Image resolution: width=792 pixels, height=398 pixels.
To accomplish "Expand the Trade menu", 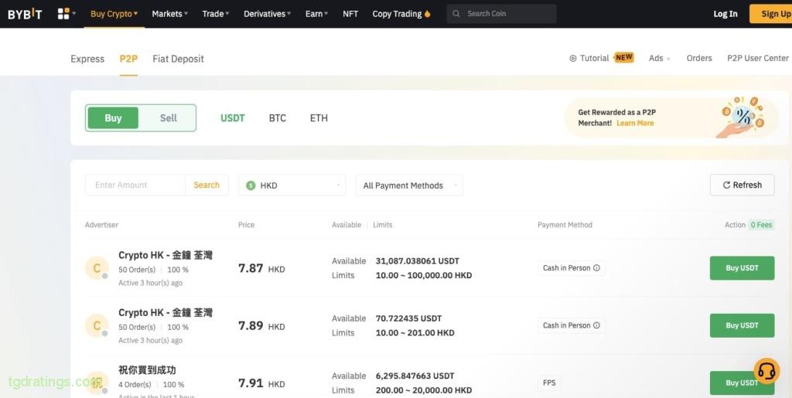I will coord(216,14).
